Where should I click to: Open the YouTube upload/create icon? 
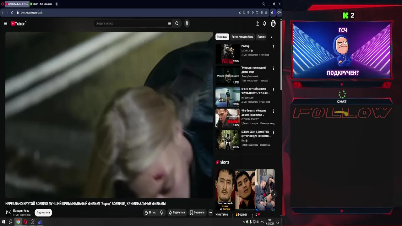258,24
